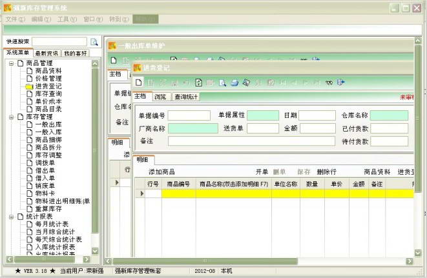Click the 商品编号 column header

[178, 184]
